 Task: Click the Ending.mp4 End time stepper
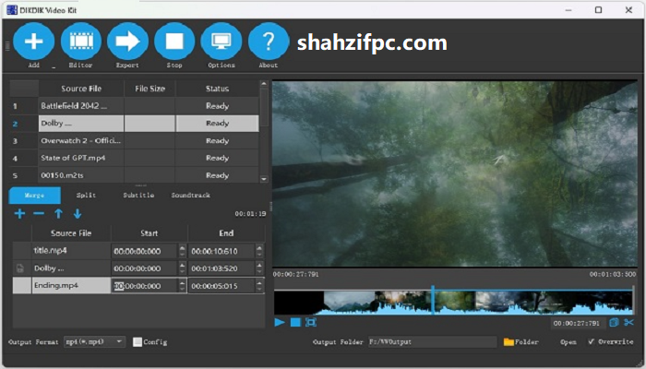[259, 285]
